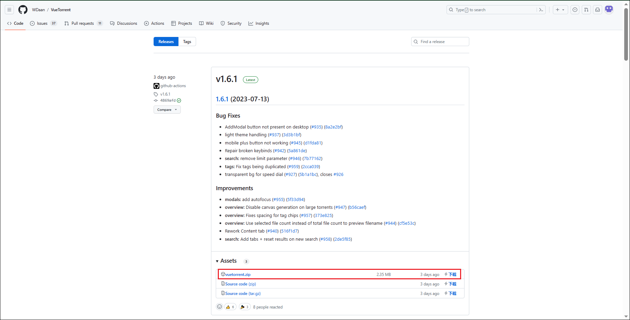Expand the plus create-new dropdown
The width and height of the screenshot is (630, 320).
[560, 10]
